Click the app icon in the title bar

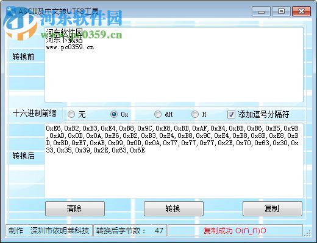tap(11, 12)
